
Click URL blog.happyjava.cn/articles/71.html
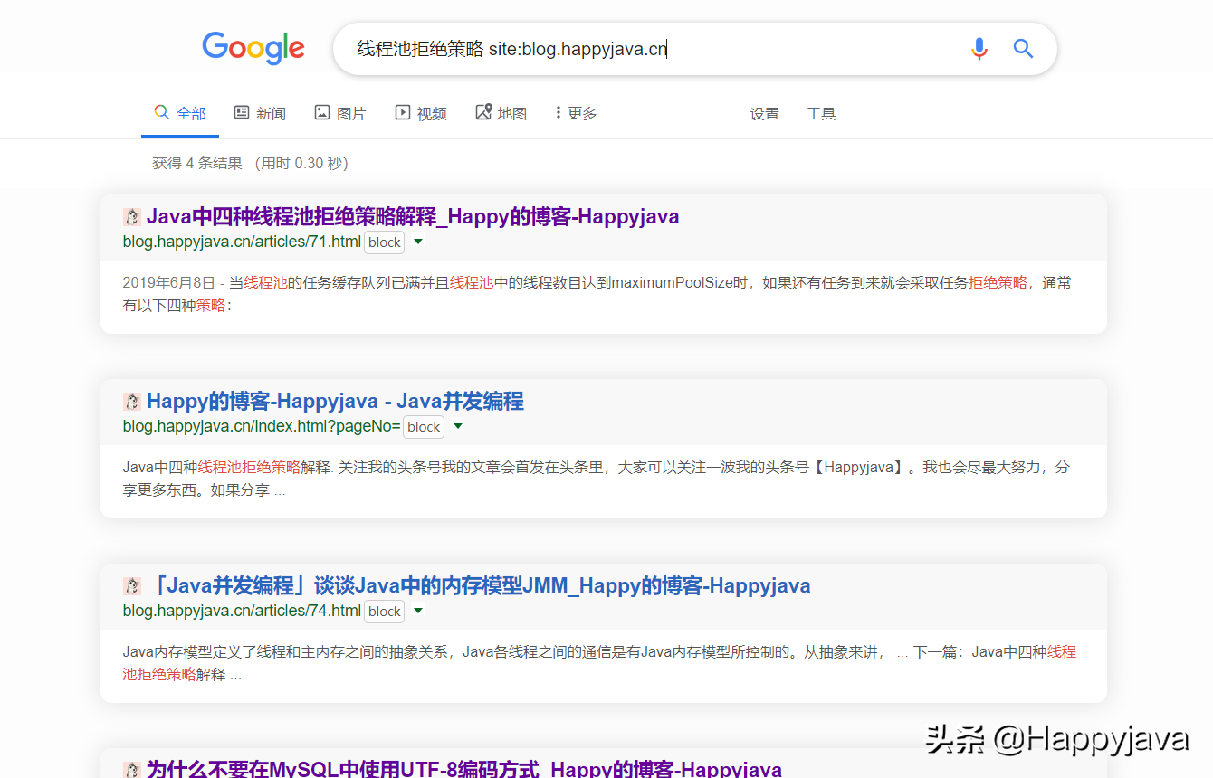coord(242,242)
